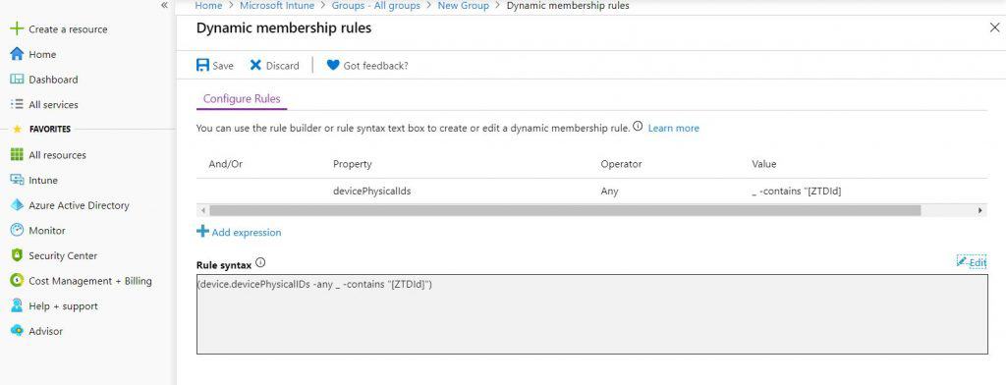
Task: Click the Save floppy disk icon
Action: (202, 65)
